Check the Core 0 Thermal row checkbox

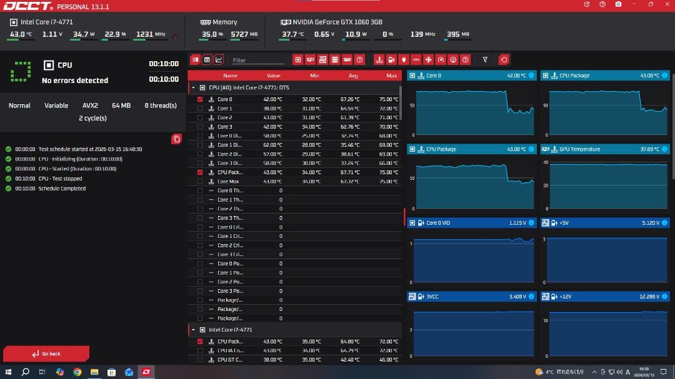tap(200, 190)
